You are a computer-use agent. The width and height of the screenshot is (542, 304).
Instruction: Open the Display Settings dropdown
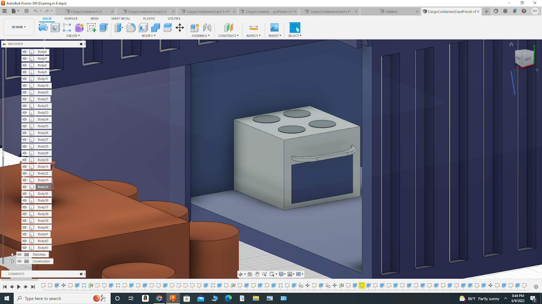point(282,274)
